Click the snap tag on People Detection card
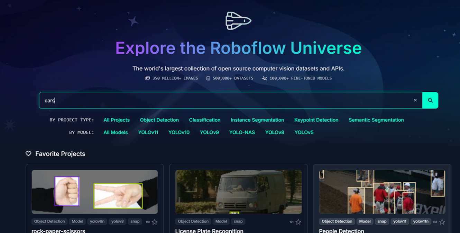Viewport: 460px width, 233px height. point(382,222)
